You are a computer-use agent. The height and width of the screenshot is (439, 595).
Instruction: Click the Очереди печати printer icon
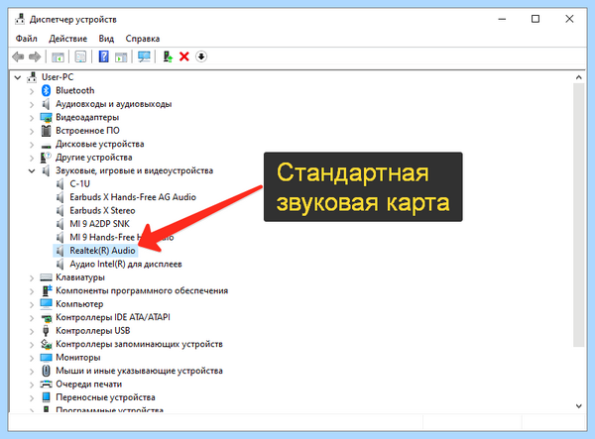coord(46,384)
